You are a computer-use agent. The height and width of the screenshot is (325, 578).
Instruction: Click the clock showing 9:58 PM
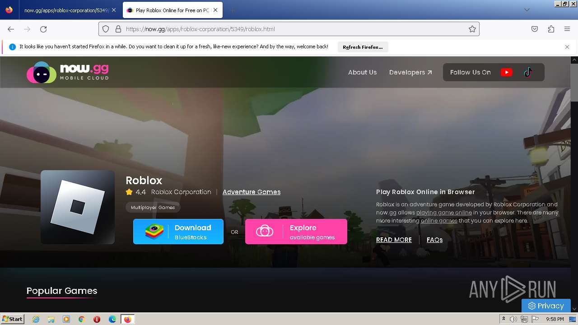click(555, 319)
